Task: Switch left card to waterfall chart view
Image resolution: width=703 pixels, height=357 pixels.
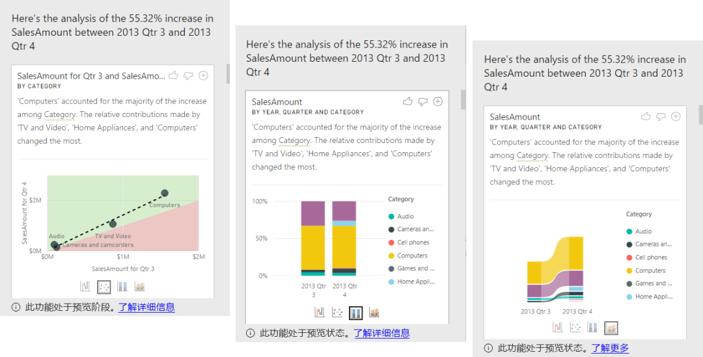Action: (x=85, y=286)
